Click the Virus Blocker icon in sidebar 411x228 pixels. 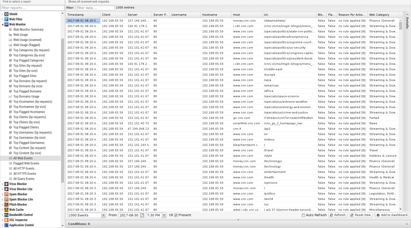[6, 184]
